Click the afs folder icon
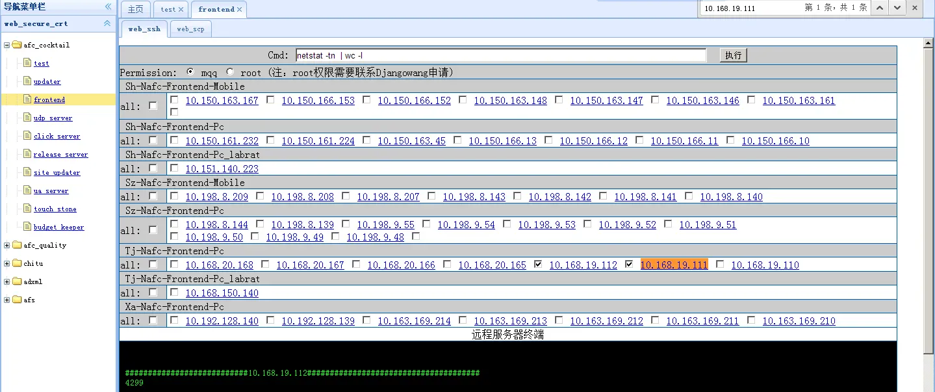The width and height of the screenshot is (935, 392). coord(17,300)
